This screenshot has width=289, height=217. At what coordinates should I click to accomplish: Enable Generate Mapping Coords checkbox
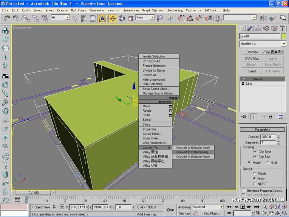[x=243, y=190]
